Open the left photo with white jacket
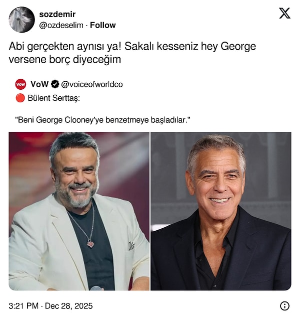Image resolution: width=300 pixels, height=321 pixels. point(79,211)
